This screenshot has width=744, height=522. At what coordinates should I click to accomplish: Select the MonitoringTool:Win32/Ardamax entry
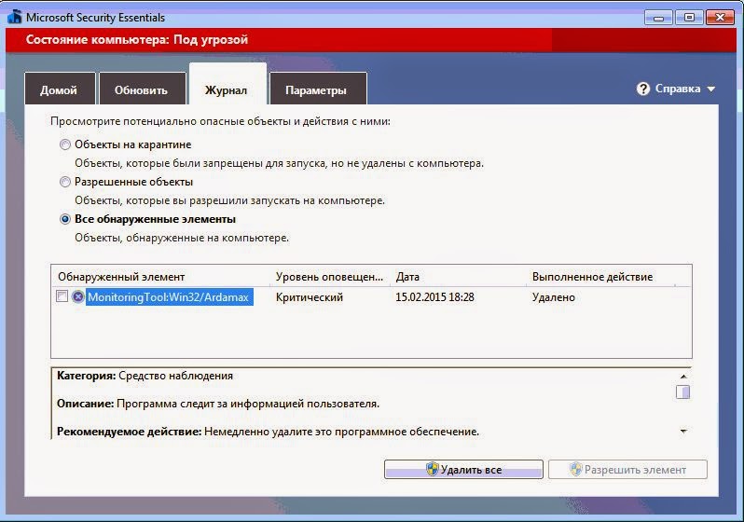coord(170,297)
